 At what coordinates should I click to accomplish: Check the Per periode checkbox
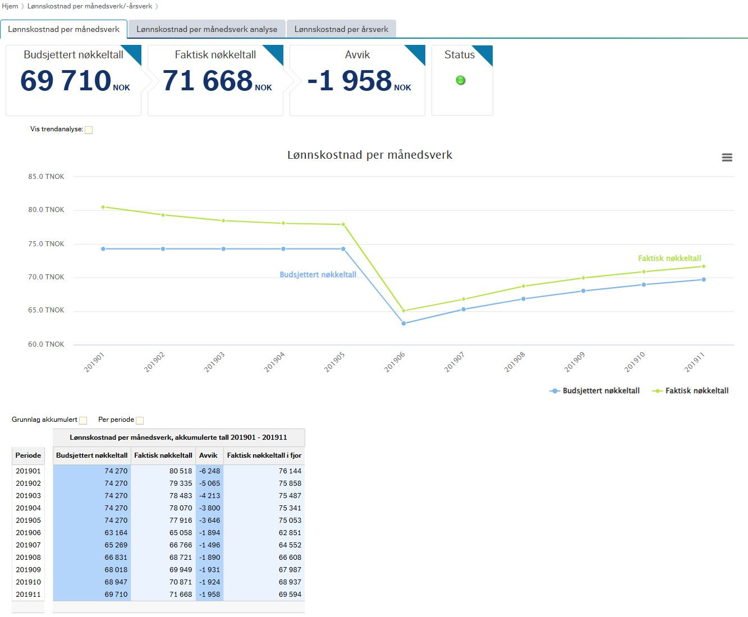140,421
